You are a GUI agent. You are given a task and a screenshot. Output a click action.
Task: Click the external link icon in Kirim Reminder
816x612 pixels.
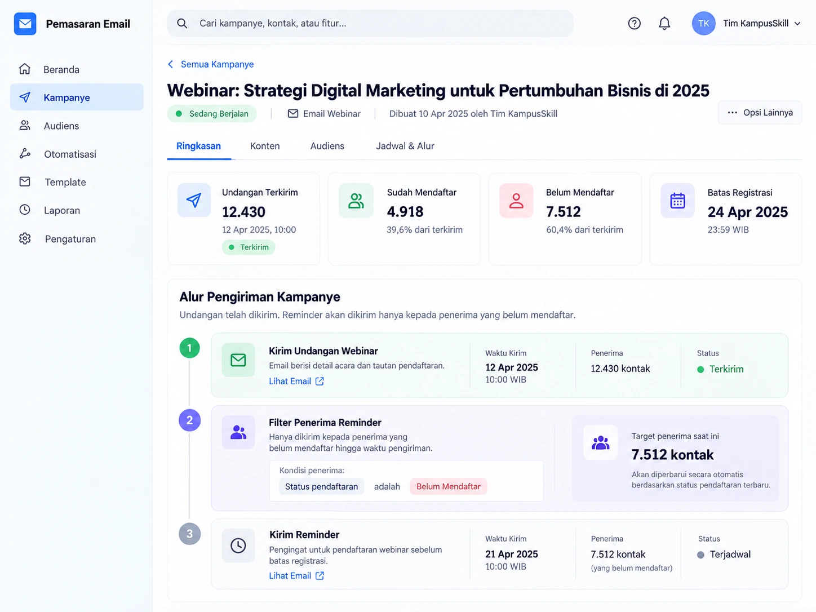320,575
